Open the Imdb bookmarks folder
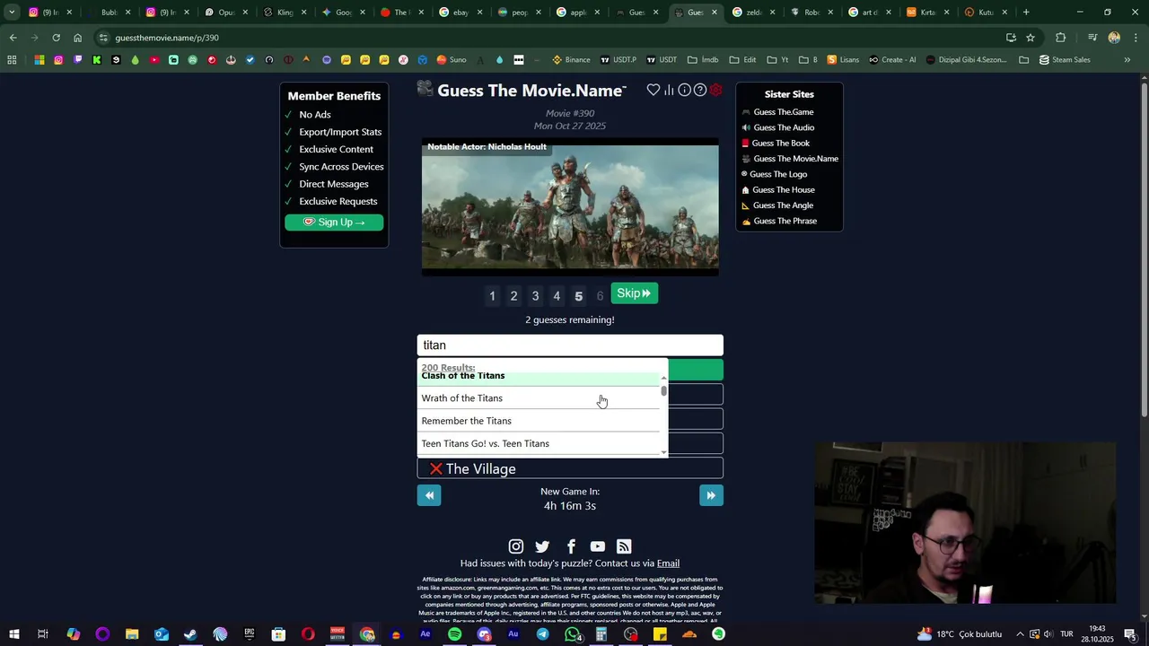The image size is (1149, 646). 703,60
